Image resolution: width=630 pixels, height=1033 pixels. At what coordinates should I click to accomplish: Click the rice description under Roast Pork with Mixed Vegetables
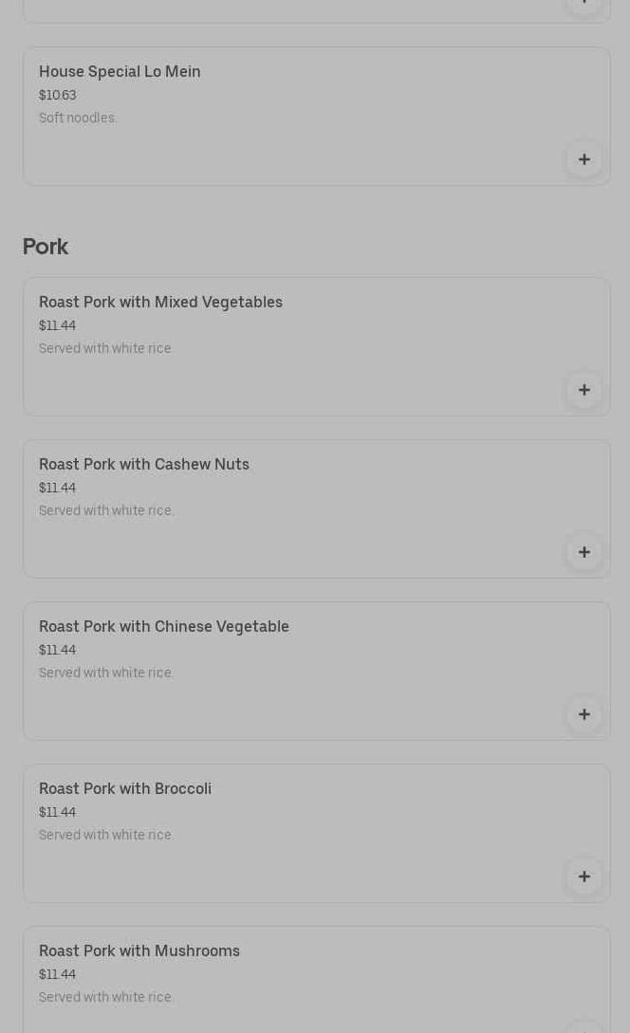106,349
